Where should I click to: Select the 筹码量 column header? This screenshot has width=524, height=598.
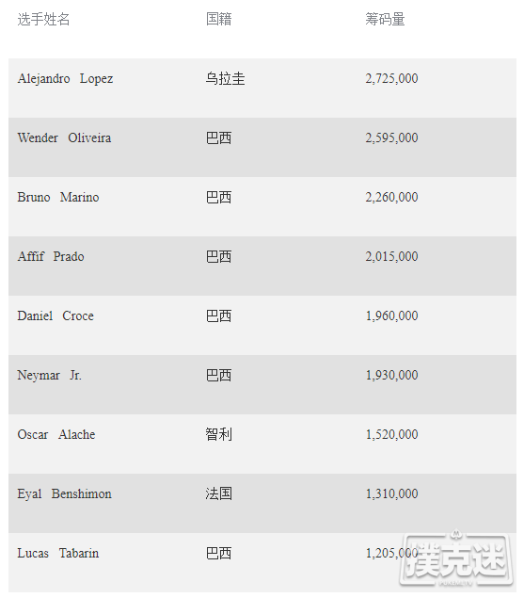[x=385, y=19]
